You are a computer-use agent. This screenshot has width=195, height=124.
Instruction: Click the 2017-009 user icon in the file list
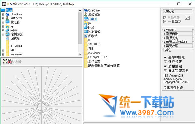[x=86, y=15]
